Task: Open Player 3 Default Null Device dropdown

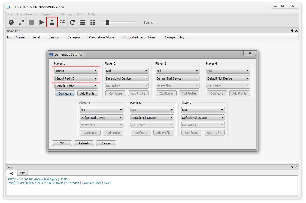Action: tap(178, 78)
